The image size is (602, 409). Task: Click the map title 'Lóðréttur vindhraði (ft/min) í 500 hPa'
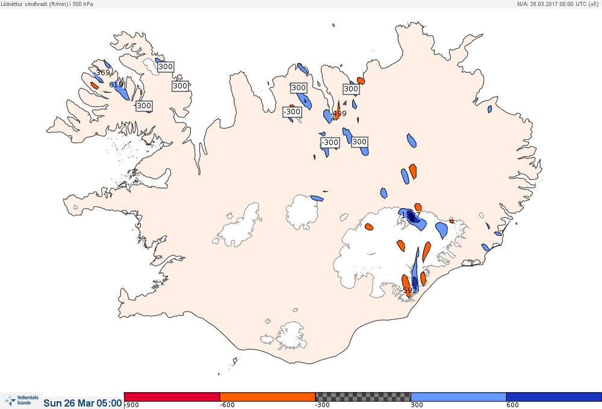(47, 4)
